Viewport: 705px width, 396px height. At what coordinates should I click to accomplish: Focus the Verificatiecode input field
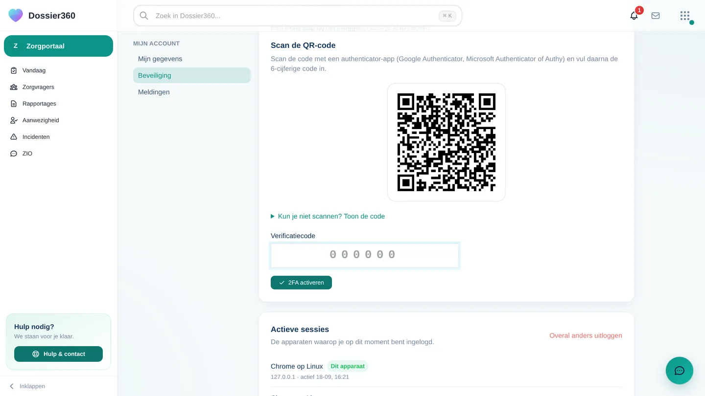[x=365, y=255]
